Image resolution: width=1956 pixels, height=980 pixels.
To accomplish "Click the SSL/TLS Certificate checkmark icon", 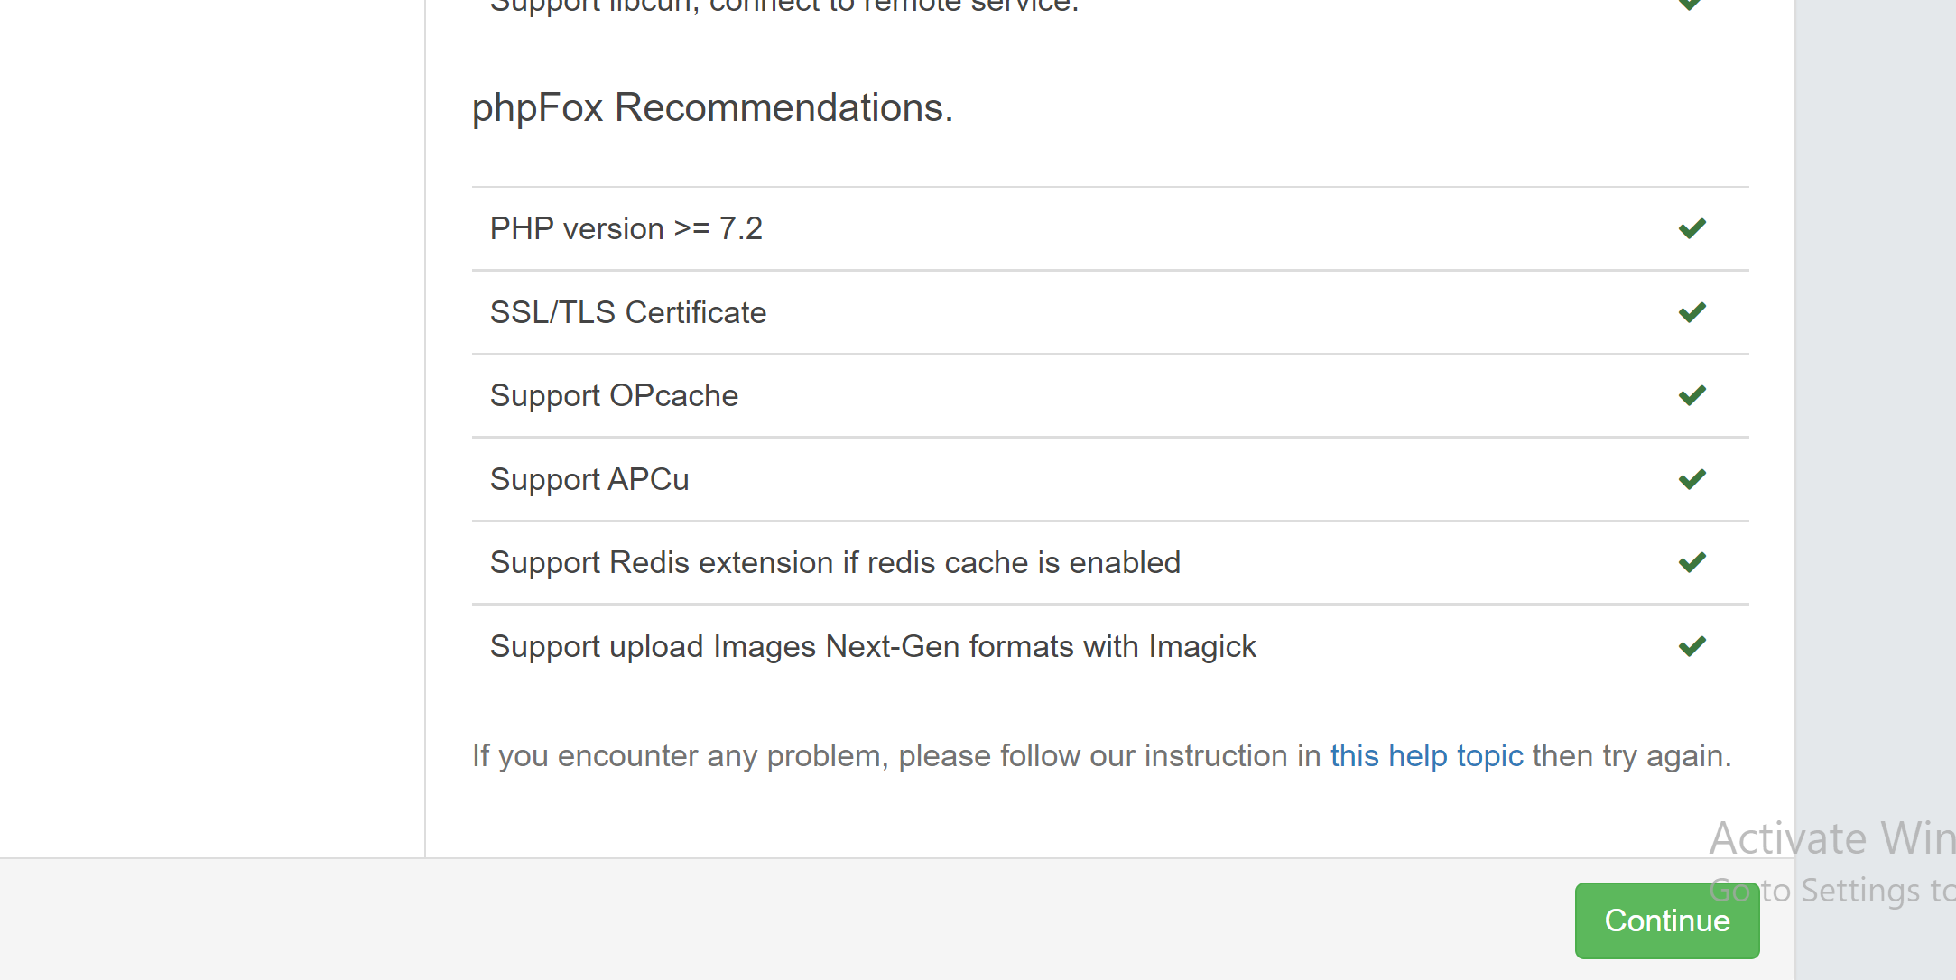I will pyautogui.click(x=1692, y=312).
